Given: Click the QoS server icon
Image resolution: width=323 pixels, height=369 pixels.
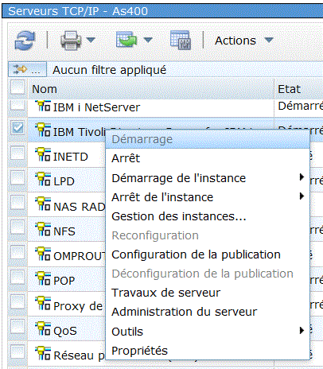Looking at the screenshot, I should (43, 328).
